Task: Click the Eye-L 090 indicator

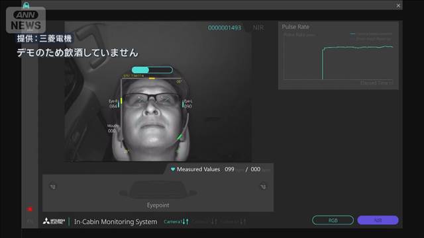Action: tap(188, 104)
